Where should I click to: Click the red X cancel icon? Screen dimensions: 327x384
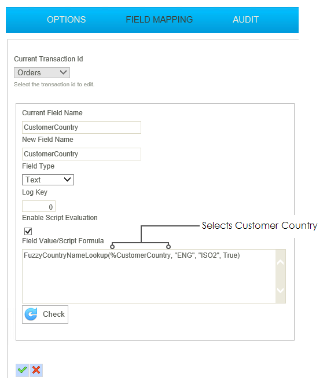36,370
